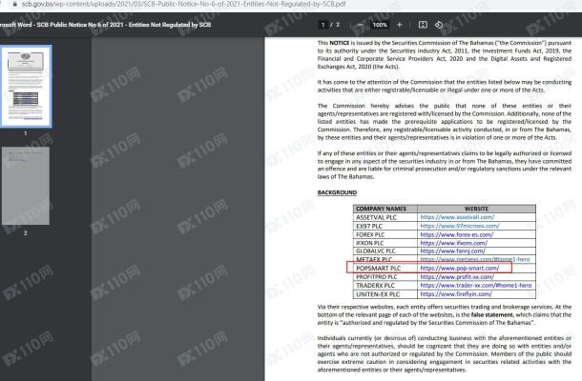582x381 pixels.
Task: Open the pop-smart.com website link
Action: (x=460, y=268)
